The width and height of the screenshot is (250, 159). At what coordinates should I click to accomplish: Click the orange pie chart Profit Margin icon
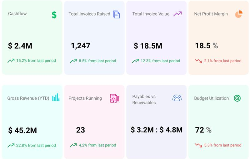pyautogui.click(x=239, y=14)
